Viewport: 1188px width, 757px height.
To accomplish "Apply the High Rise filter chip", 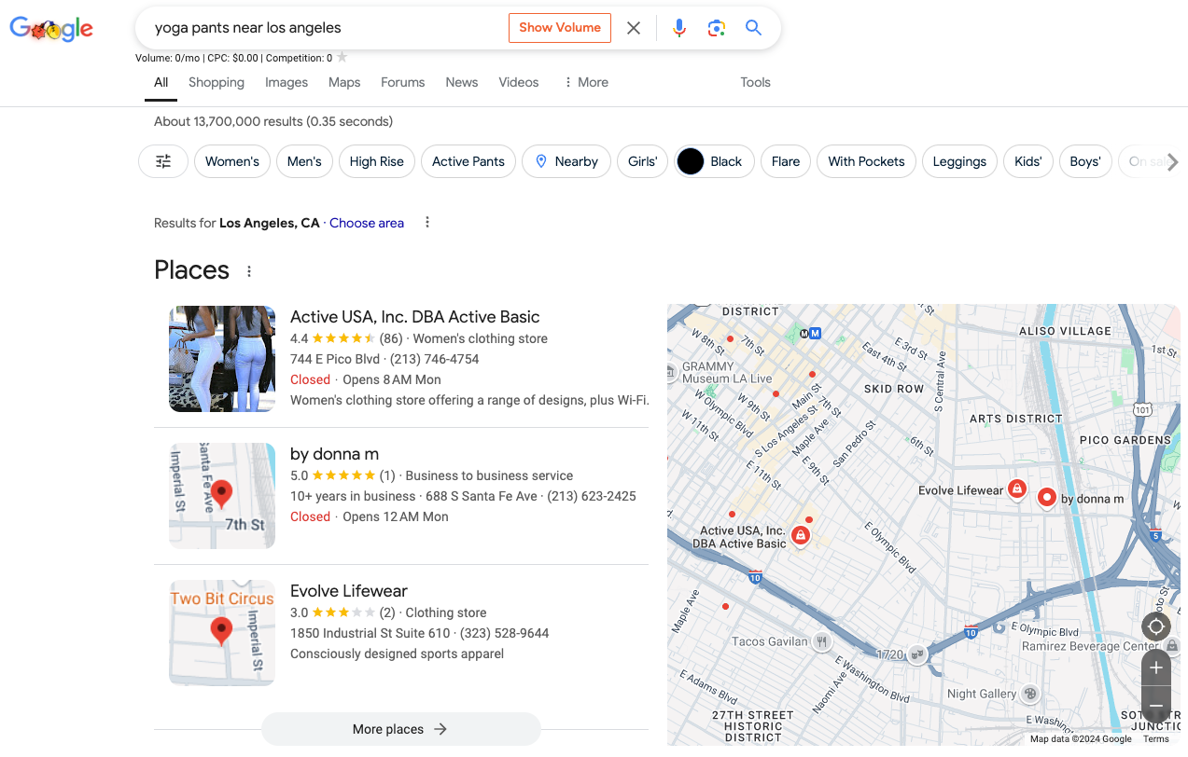I will coord(377,161).
